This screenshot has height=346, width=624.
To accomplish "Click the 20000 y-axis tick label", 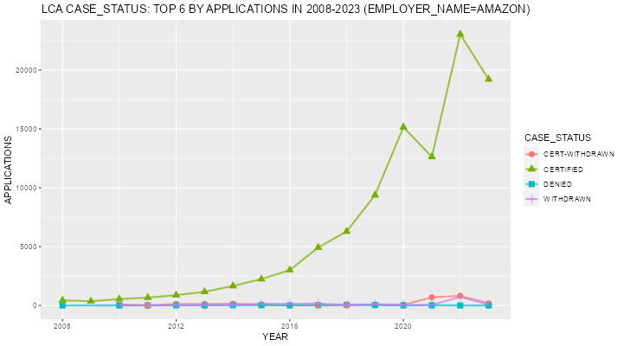I will 26,70.
